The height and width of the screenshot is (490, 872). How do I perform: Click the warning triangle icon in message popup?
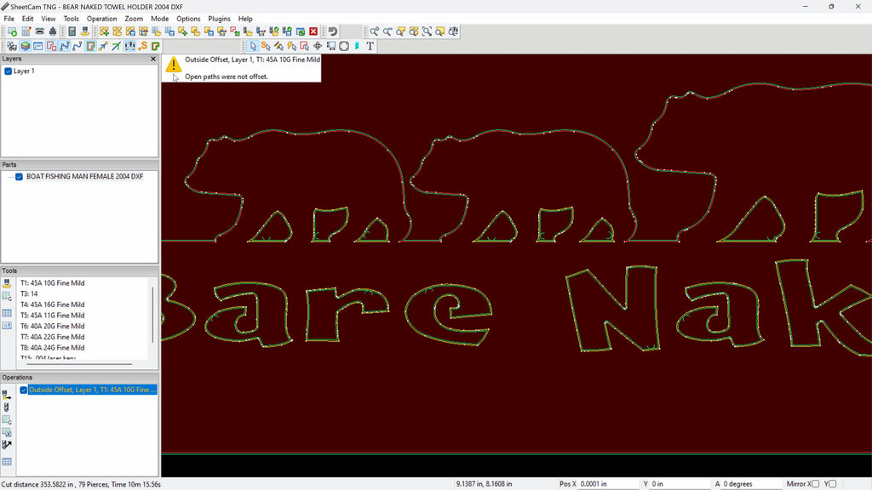(x=174, y=65)
